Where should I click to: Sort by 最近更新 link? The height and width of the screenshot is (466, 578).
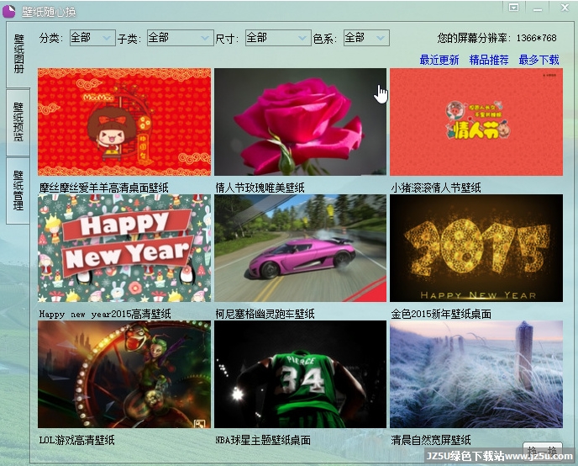point(439,60)
